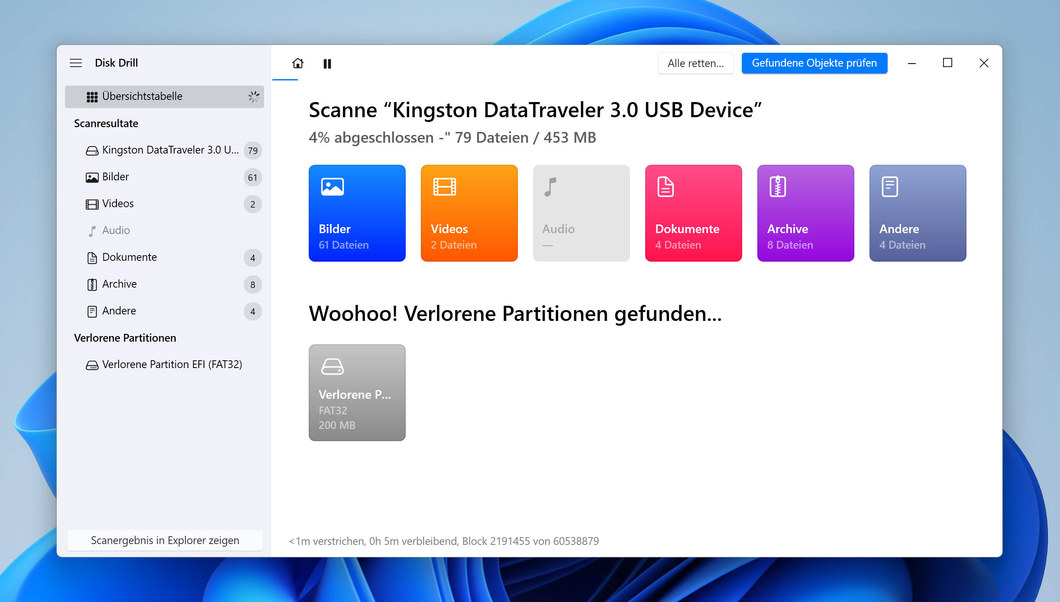Open the Verlorene P... FAT32 200 MB card
1060x602 pixels.
(x=357, y=393)
